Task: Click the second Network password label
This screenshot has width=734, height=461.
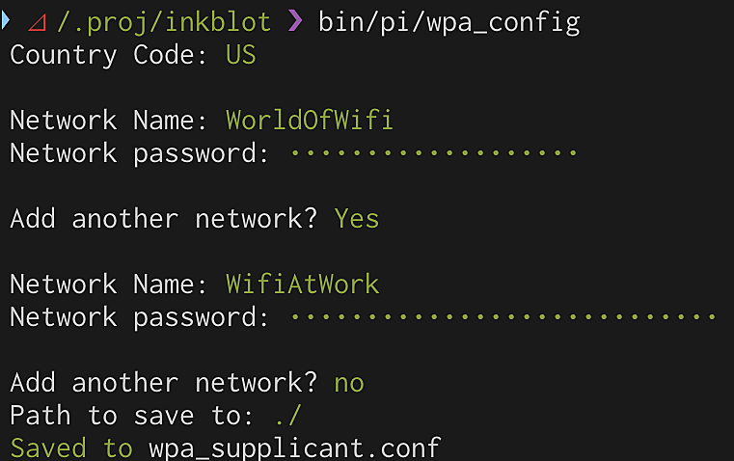Action: click(x=140, y=318)
